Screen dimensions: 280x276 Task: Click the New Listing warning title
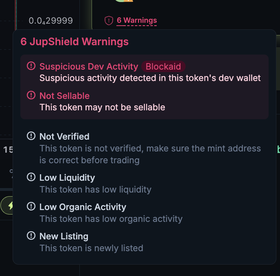pyautogui.click(x=64, y=236)
